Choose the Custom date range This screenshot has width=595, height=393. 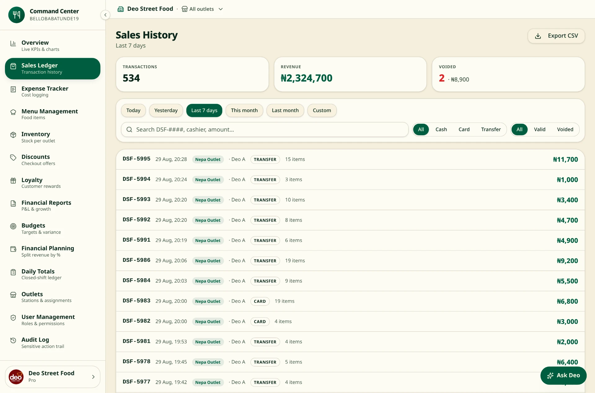point(322,110)
